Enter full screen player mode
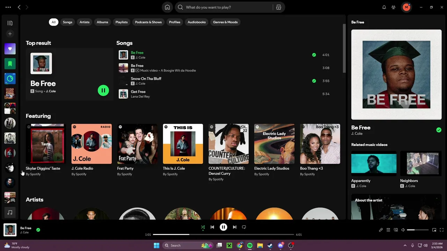Image resolution: width=447 pixels, height=251 pixels. pyautogui.click(x=442, y=230)
